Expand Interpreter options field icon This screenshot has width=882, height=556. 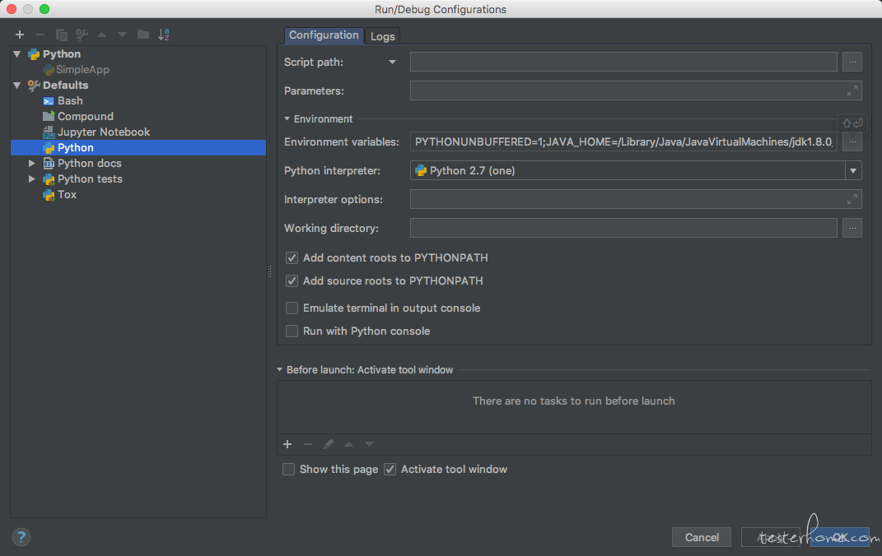click(852, 199)
